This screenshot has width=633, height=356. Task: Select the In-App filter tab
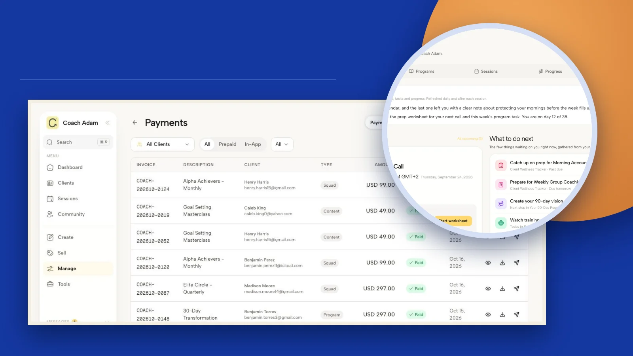[253, 144]
